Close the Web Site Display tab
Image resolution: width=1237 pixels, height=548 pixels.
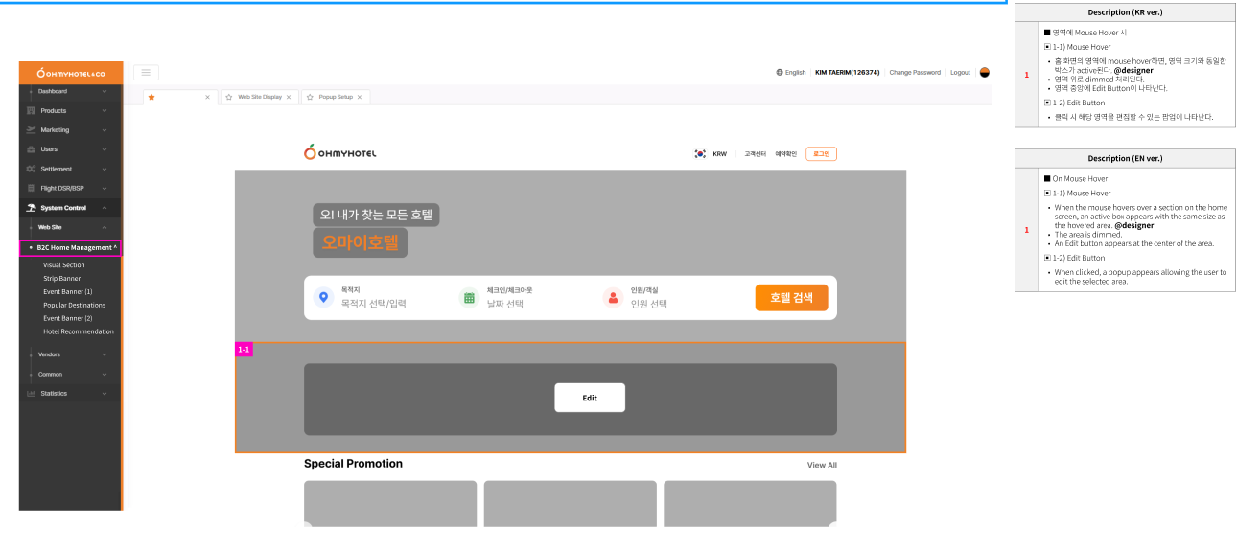point(290,97)
